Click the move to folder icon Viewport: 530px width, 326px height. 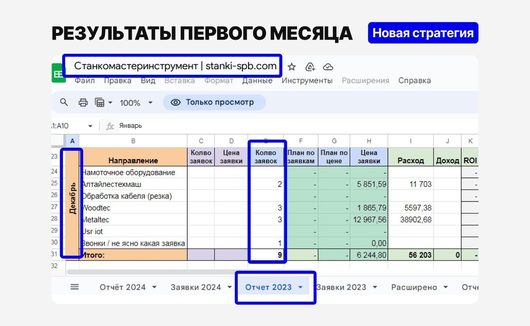[310, 66]
